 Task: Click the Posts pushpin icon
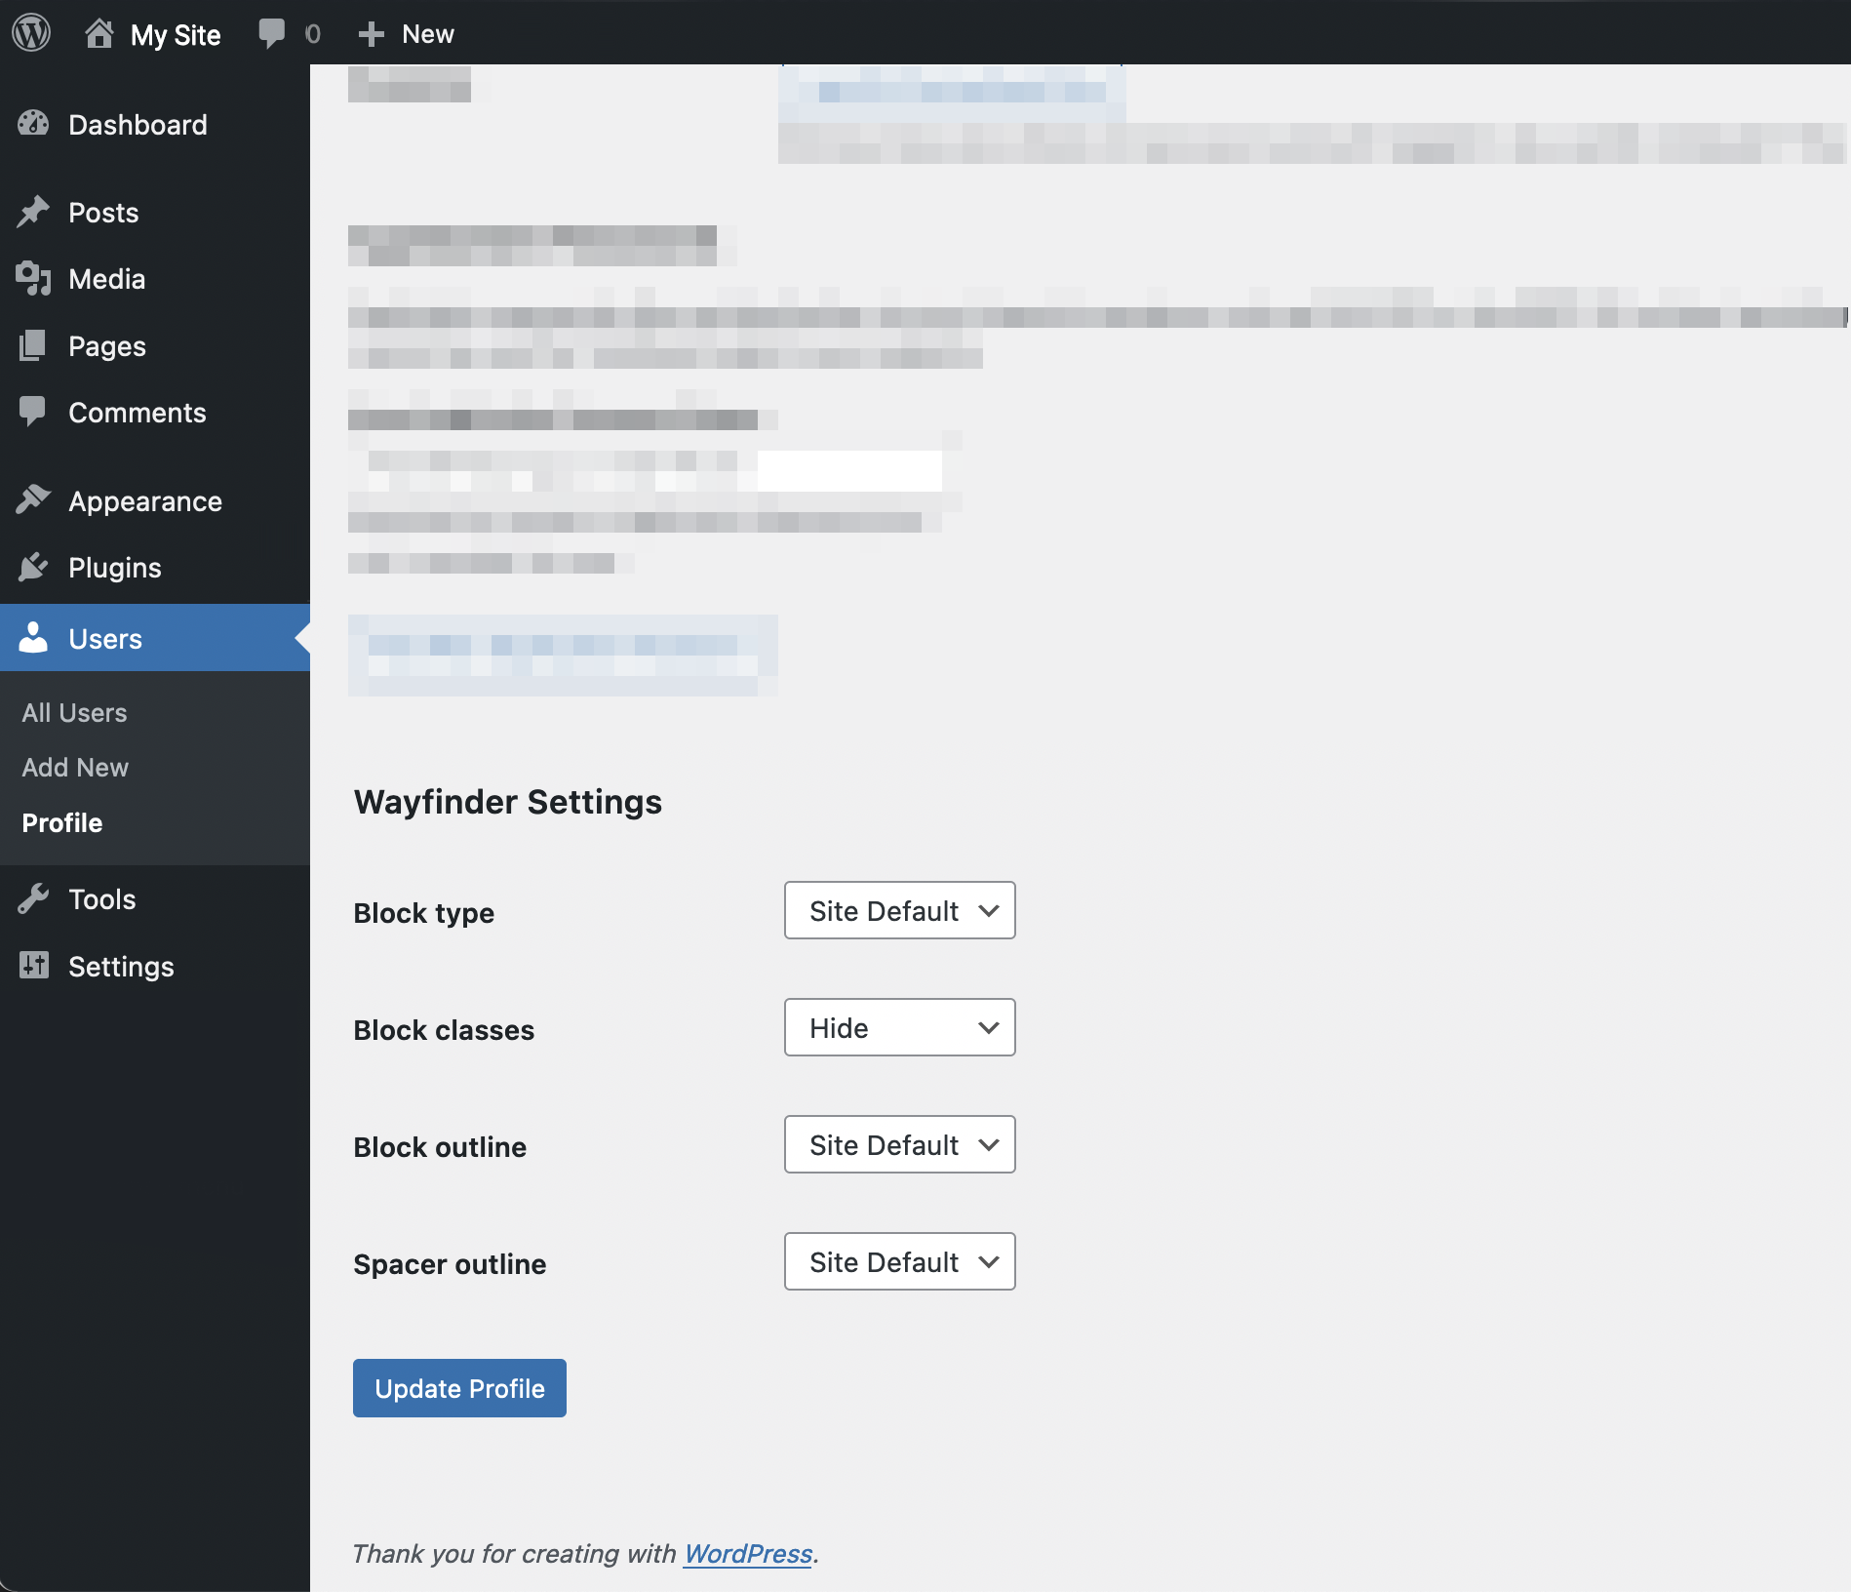pyautogui.click(x=33, y=212)
